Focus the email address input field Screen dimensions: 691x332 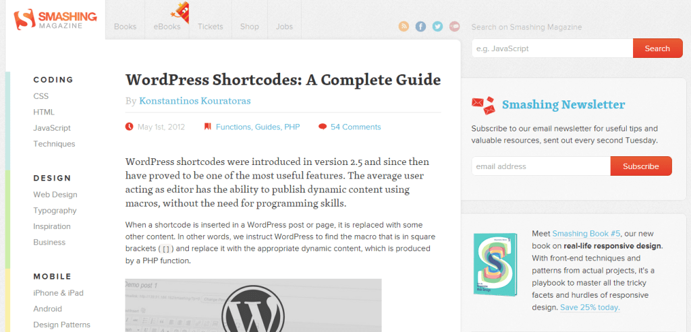(x=541, y=166)
